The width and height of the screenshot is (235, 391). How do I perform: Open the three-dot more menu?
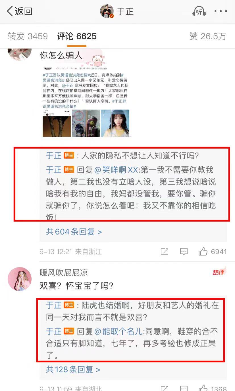click(221, 11)
